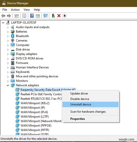Click the Show/Hide Action Pane toolbar icon
Screen dimensions: 137x142
(x=38, y=16)
